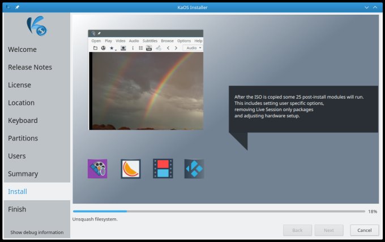Click the Kodi media center icon
Image resolution: width=385 pixels, height=242 pixels.
(194, 169)
